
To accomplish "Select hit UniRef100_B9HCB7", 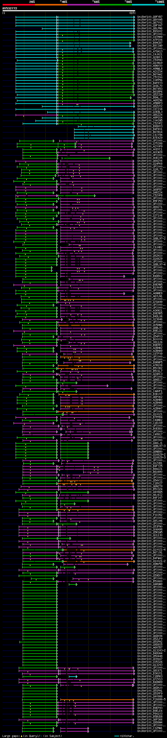I will click(x=150, y=43).
